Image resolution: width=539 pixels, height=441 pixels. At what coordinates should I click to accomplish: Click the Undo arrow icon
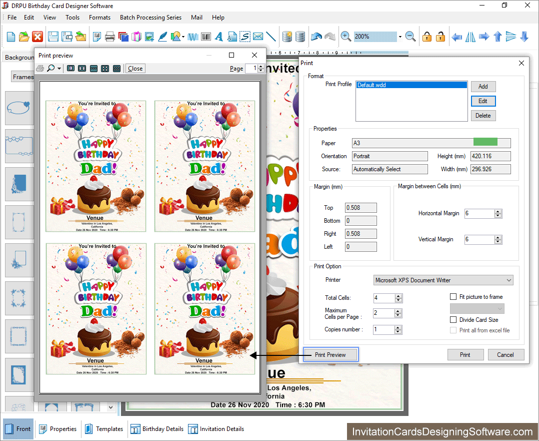click(316, 36)
